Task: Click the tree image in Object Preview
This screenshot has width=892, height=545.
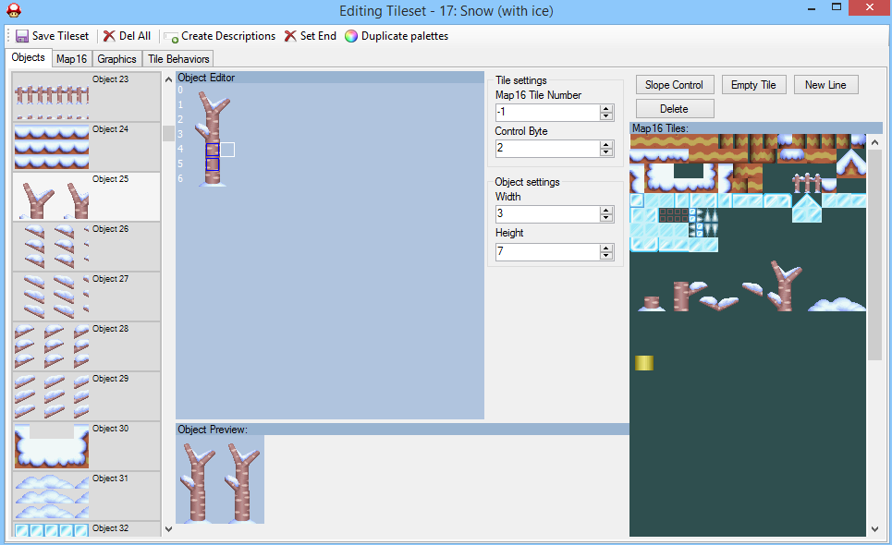Action: click(x=220, y=482)
